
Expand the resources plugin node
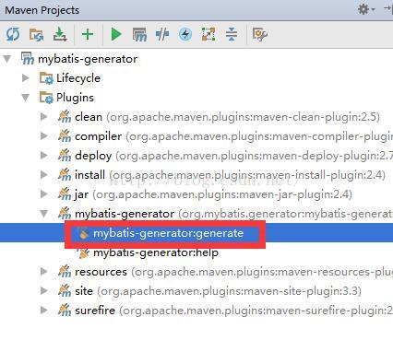tap(44, 272)
